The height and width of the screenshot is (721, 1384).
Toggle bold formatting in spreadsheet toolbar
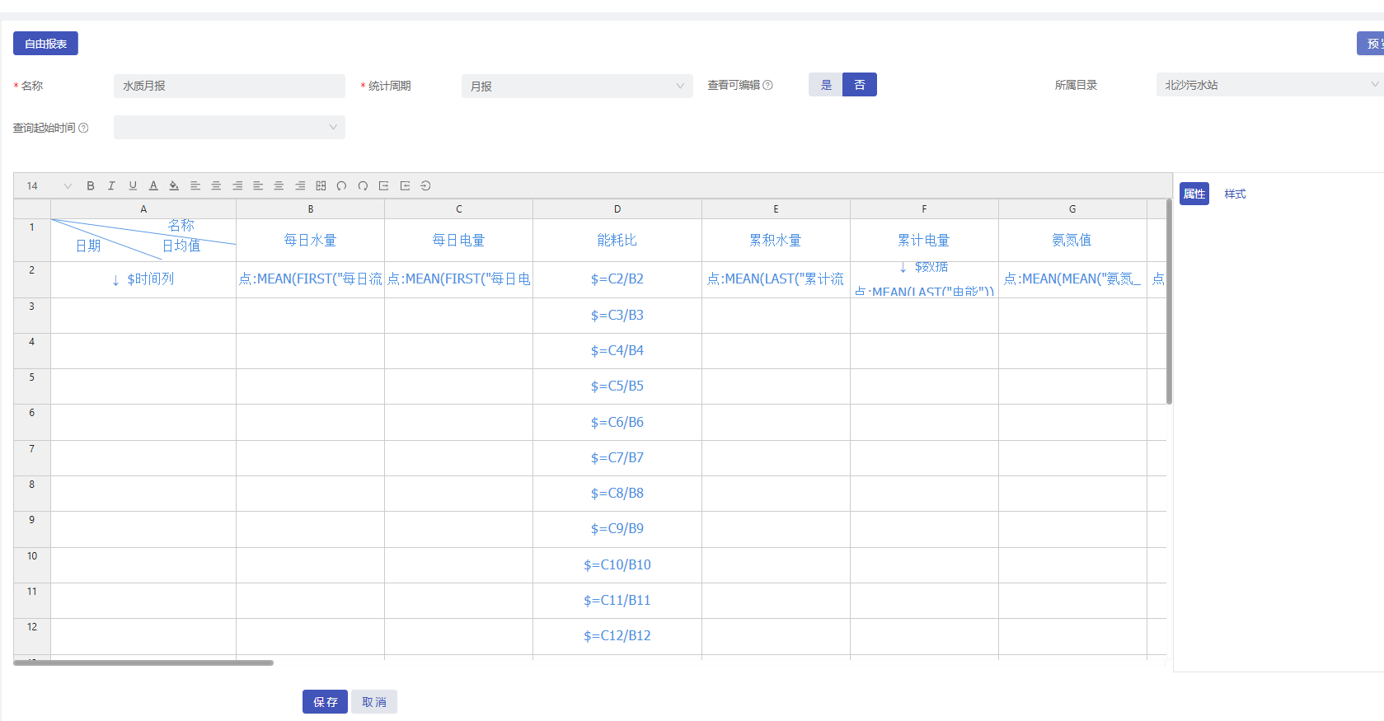pyautogui.click(x=91, y=186)
